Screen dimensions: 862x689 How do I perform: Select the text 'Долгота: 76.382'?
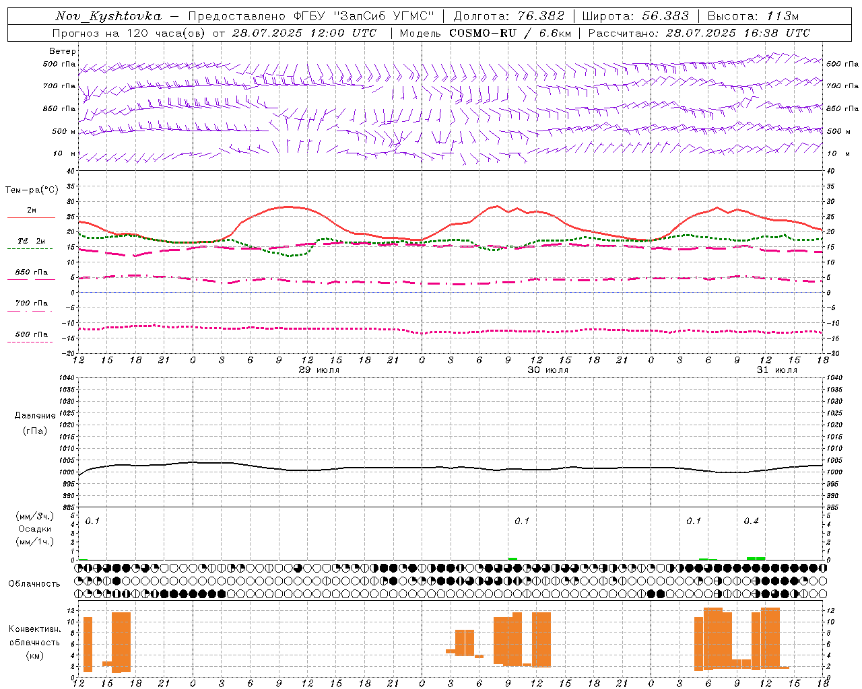point(509,16)
